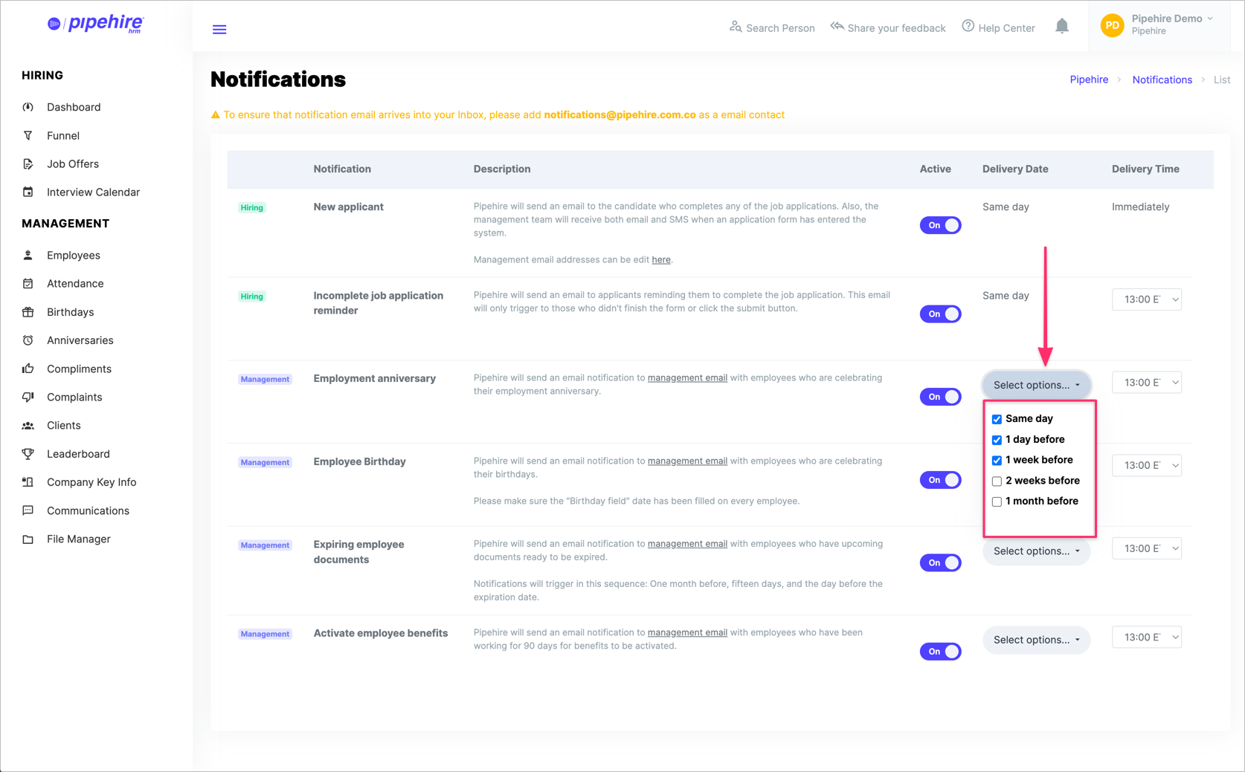Click the Dashboard gauge icon in the sidebar
The image size is (1245, 772).
point(28,107)
